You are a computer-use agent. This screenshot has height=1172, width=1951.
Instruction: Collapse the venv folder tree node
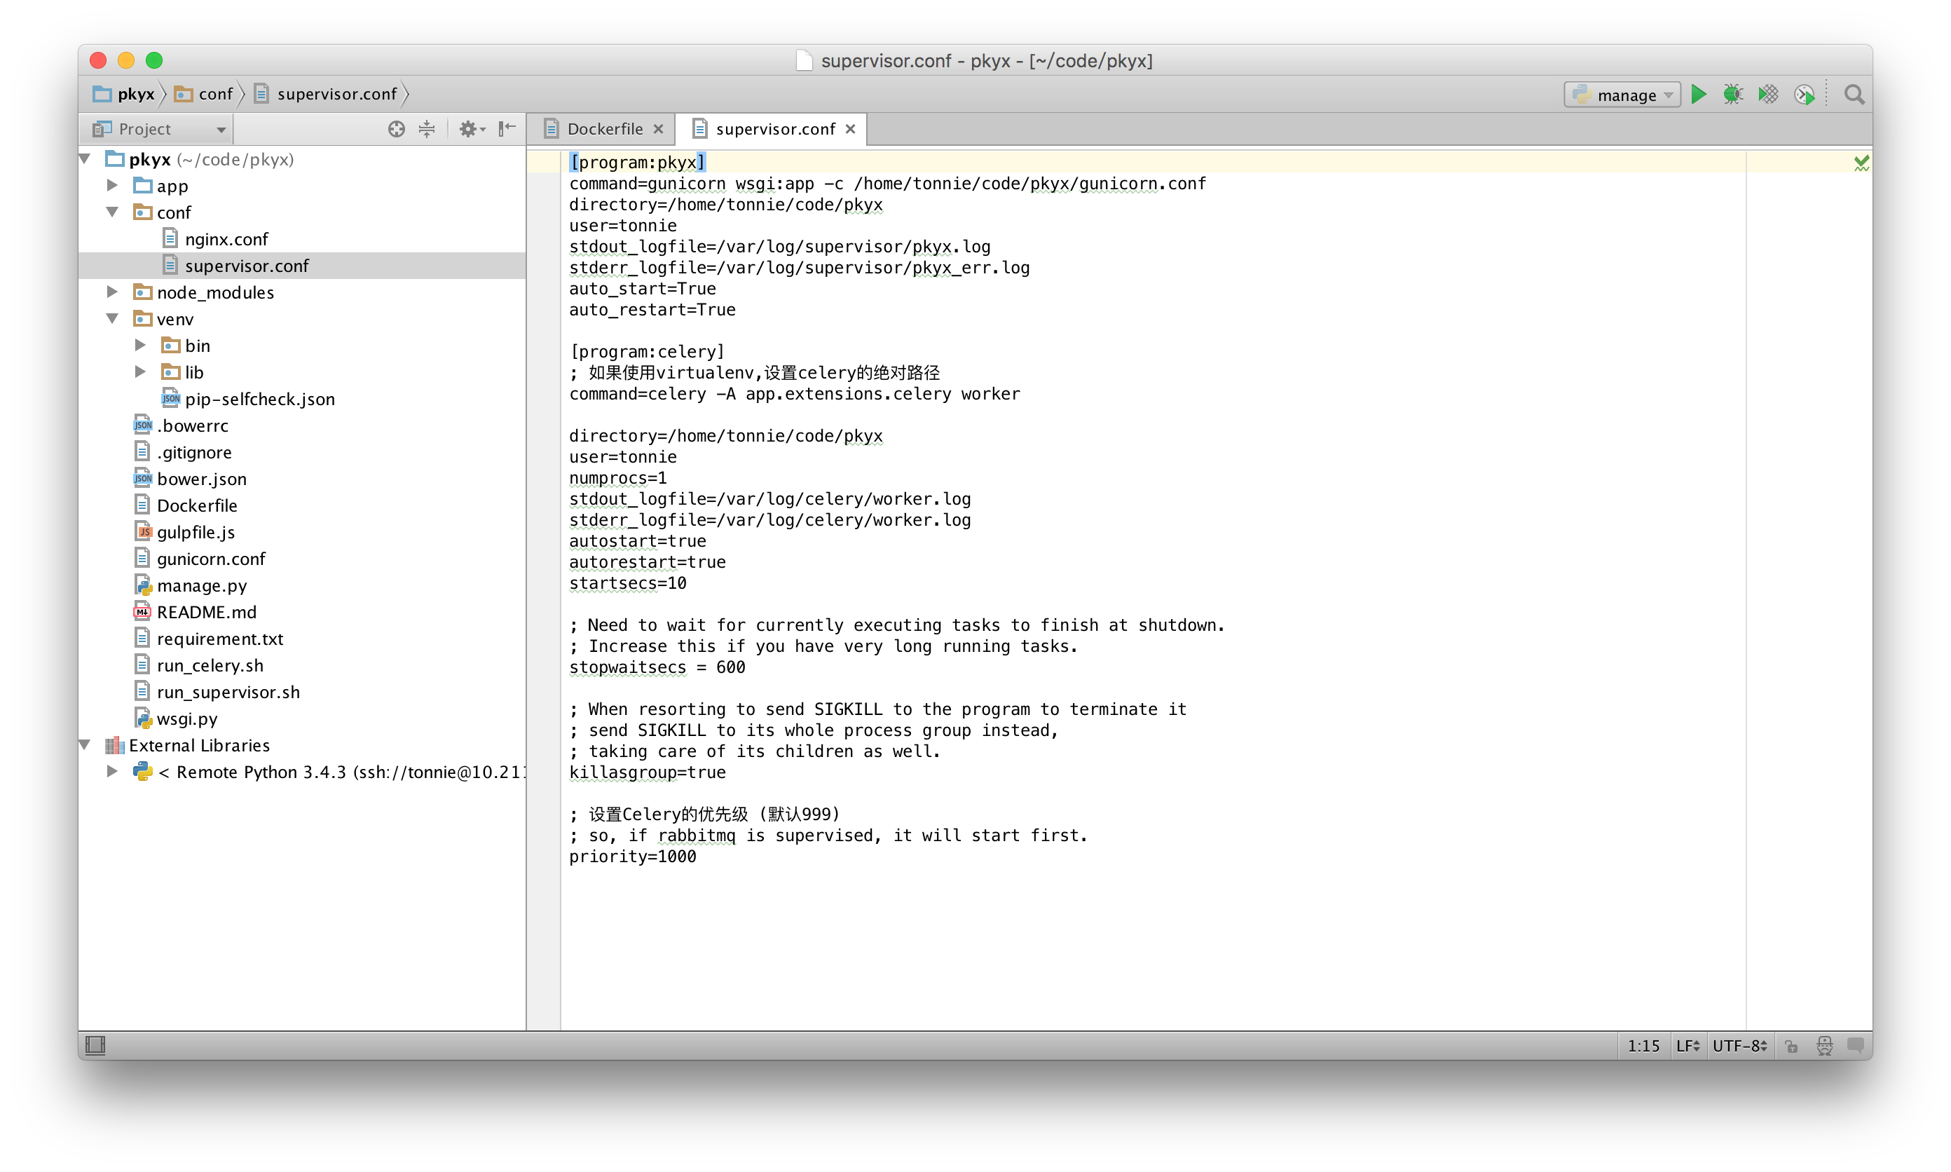tap(112, 319)
